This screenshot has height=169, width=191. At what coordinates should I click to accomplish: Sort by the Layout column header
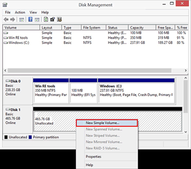pos(51,27)
